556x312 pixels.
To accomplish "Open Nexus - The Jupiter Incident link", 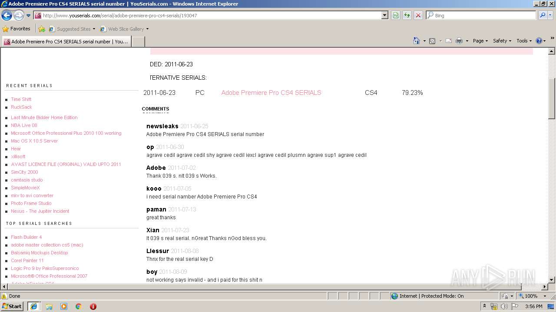I will click(40, 211).
